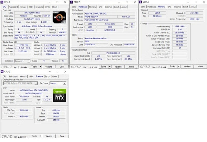Click the Graphic Interface Bus value PCI-Express 3.0

tap(113, 53)
